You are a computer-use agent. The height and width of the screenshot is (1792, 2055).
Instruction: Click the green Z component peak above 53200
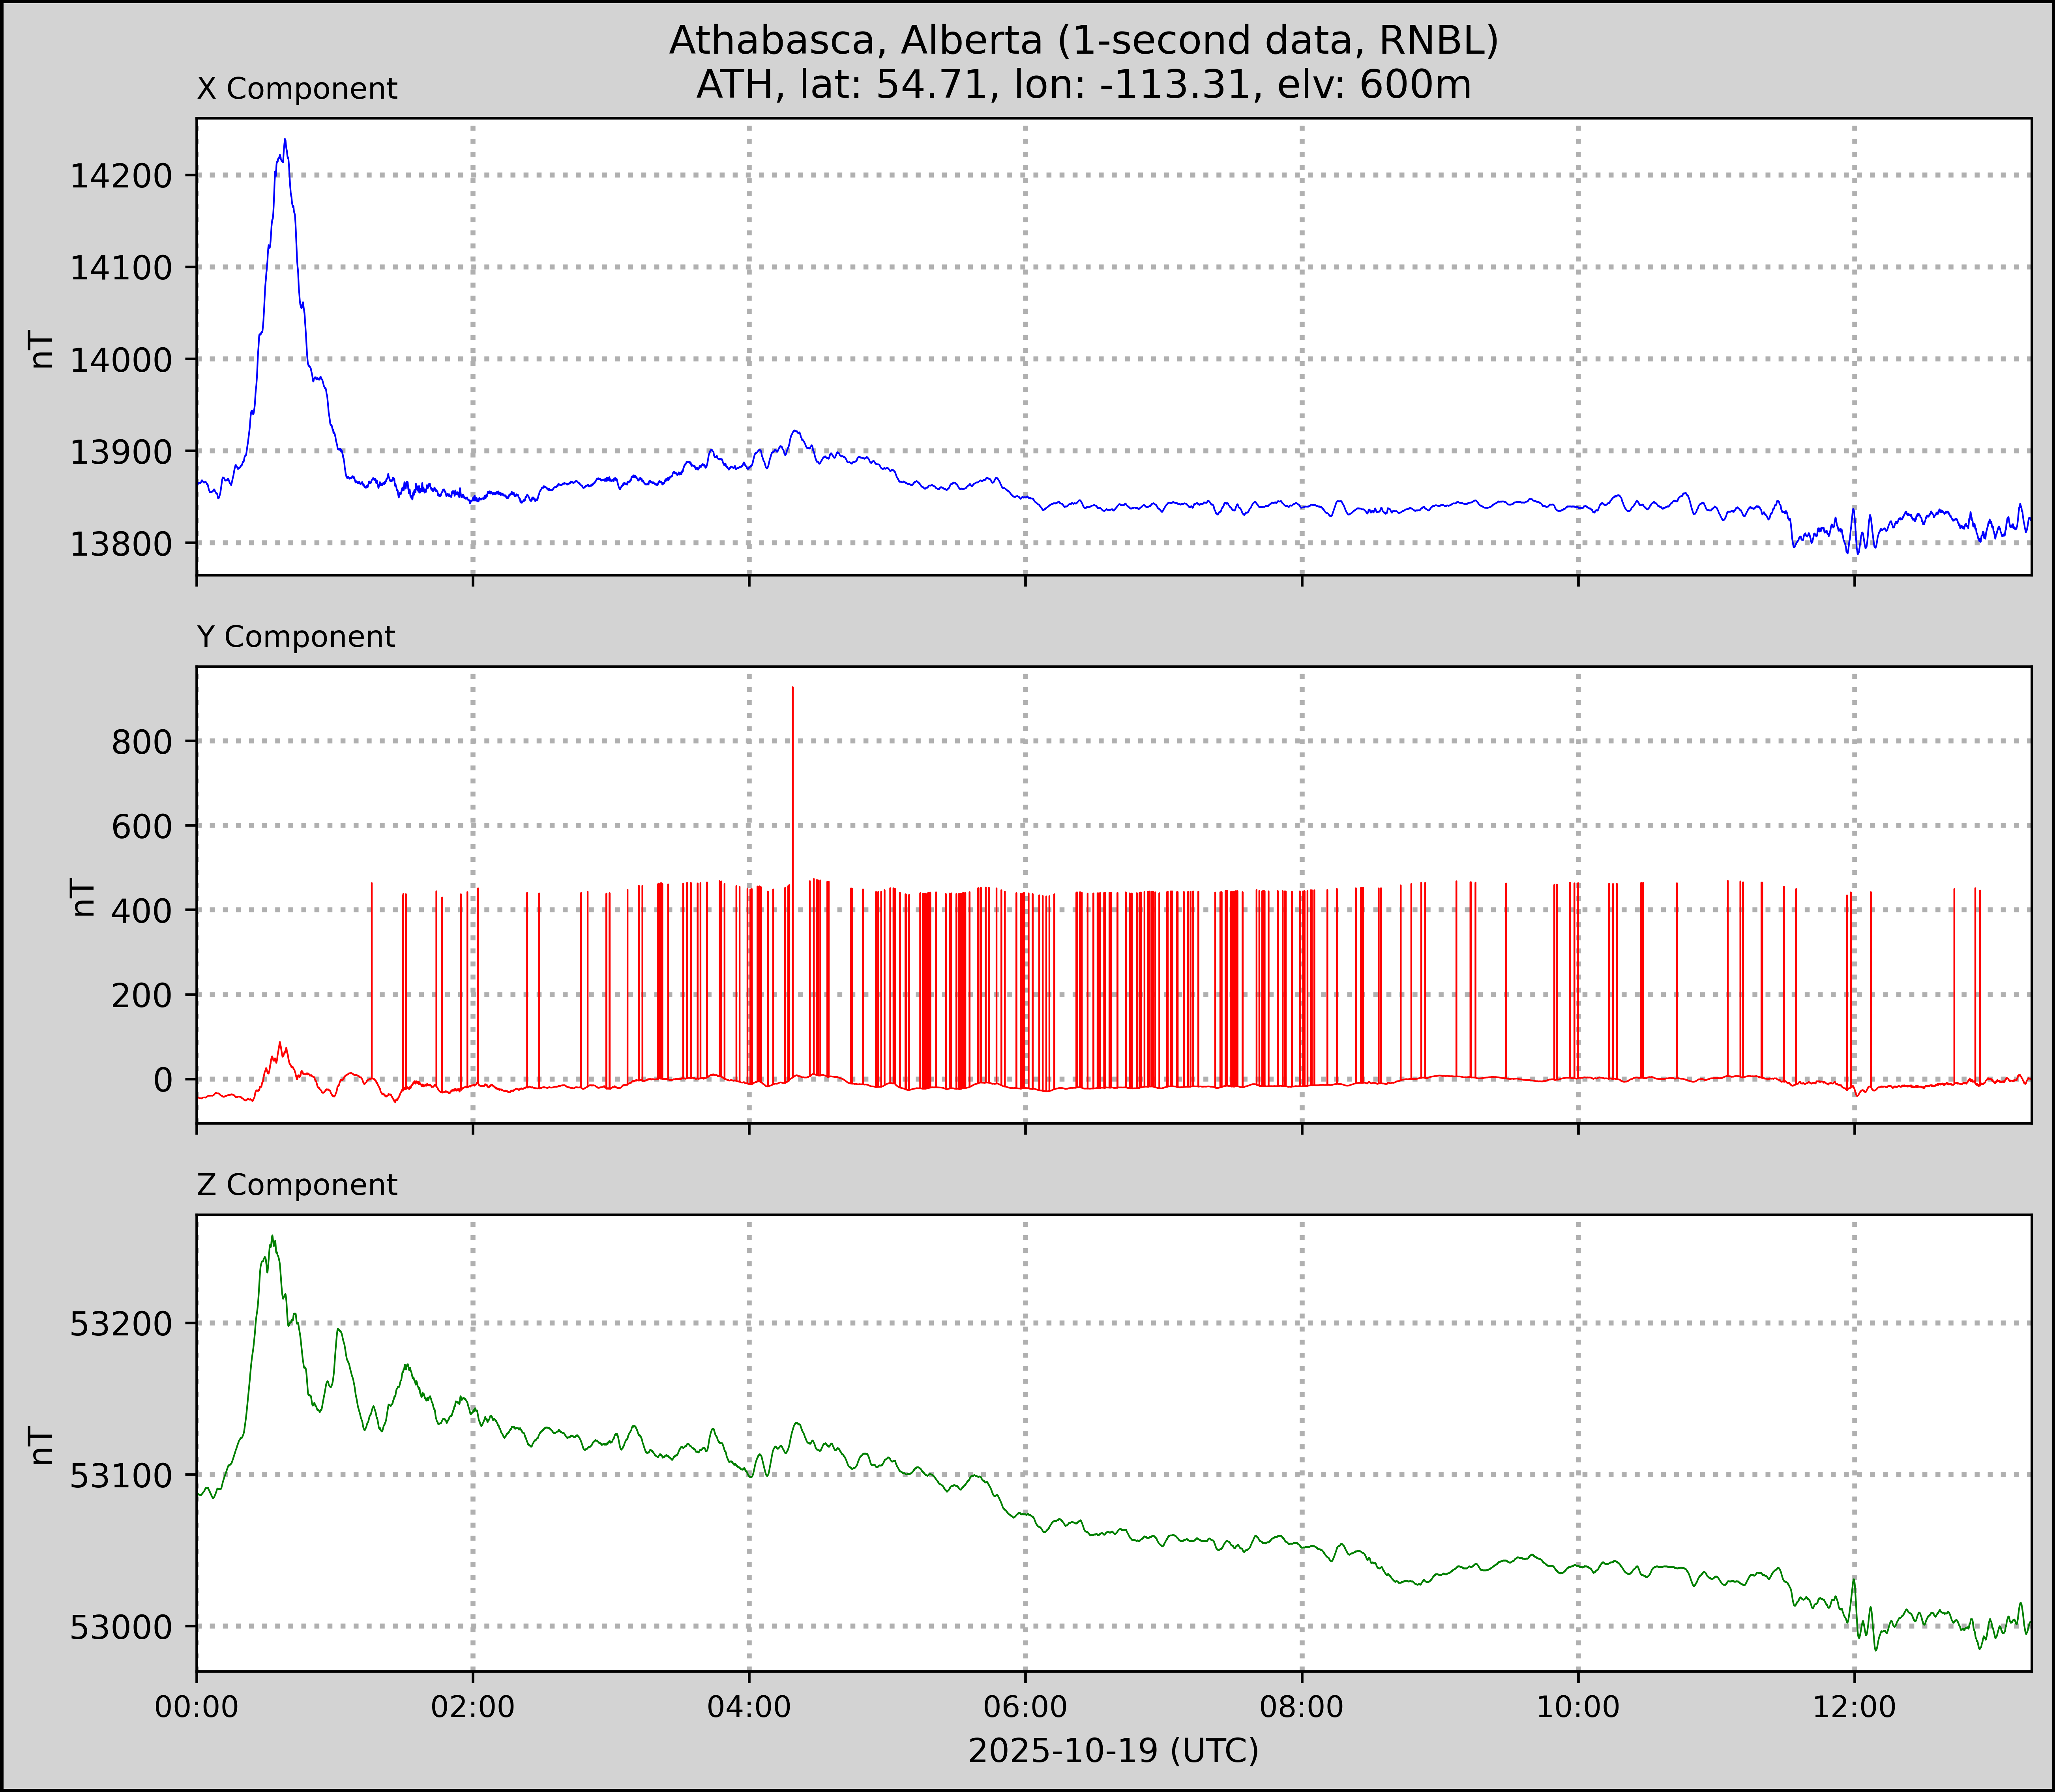pos(272,1238)
